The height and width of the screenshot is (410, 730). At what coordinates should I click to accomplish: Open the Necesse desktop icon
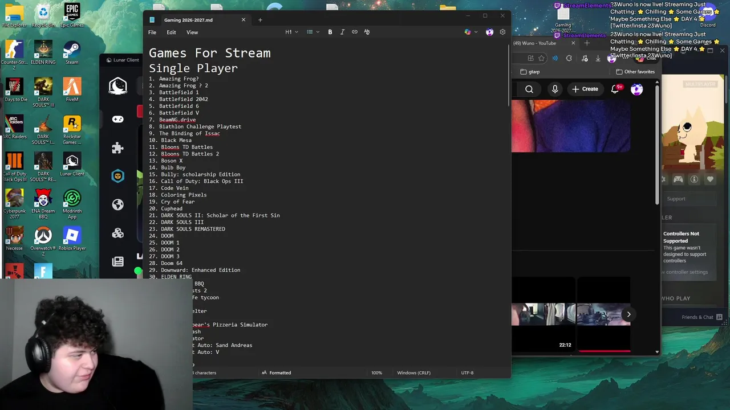14,238
